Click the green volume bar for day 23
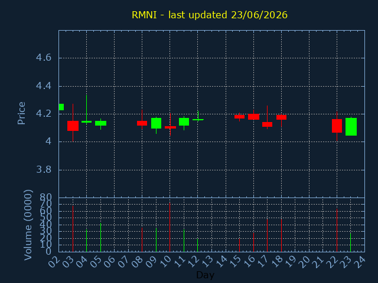The height and width of the screenshot is (283, 378). [x=350, y=242]
